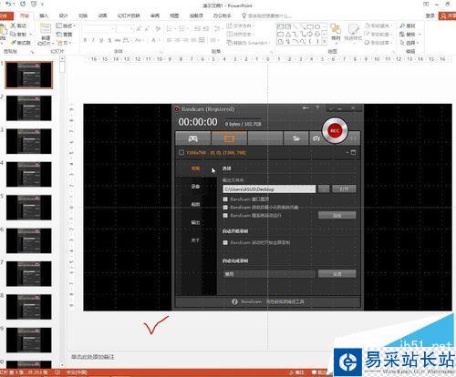Switch to the Animations (动画) tab

pyautogui.click(x=102, y=15)
